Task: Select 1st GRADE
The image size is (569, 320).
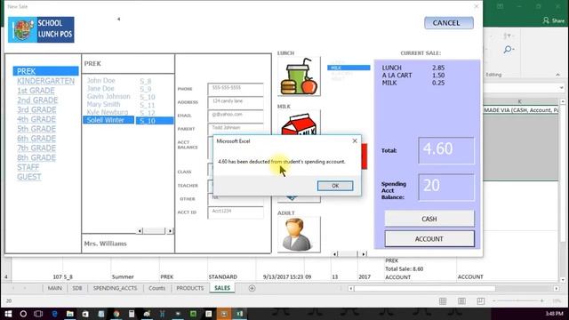Action: (36, 91)
